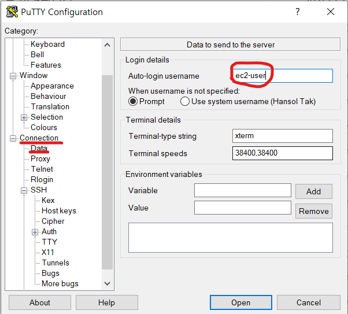Open the Bell category
This screenshot has width=348, height=314.
[37, 54]
